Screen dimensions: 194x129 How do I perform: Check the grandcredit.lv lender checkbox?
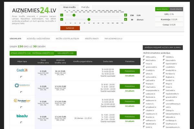click(164, 97)
